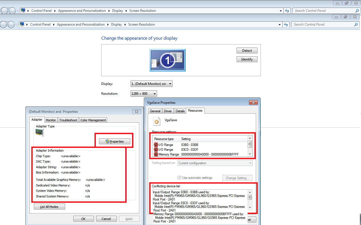Click conflicting device list scrollbar down arrow
The width and height of the screenshot is (361, 225).
(x=250, y=207)
